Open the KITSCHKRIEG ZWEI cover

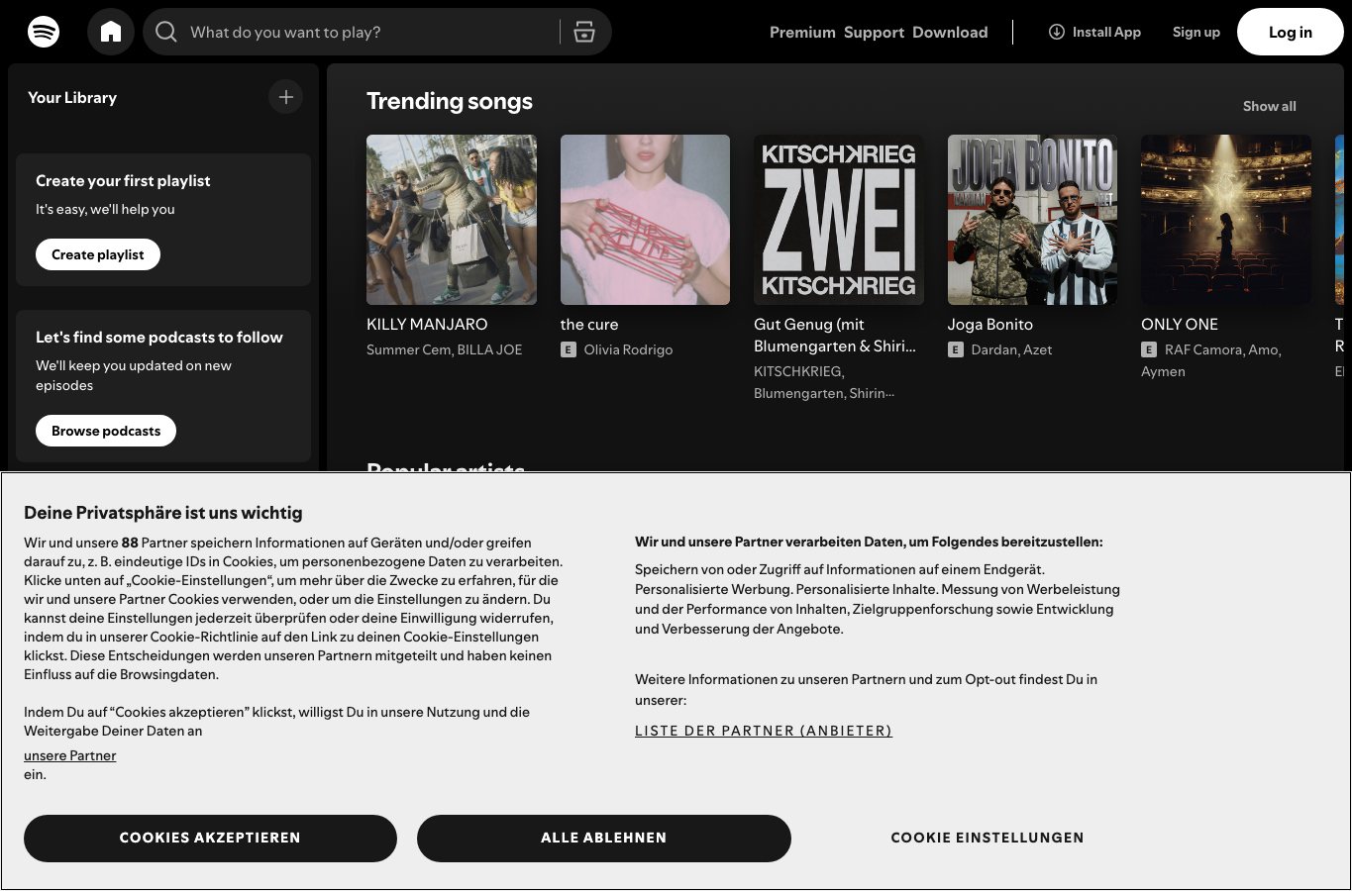tap(839, 220)
